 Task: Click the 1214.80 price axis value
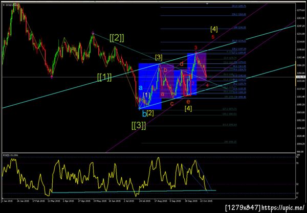(x=301, y=41)
